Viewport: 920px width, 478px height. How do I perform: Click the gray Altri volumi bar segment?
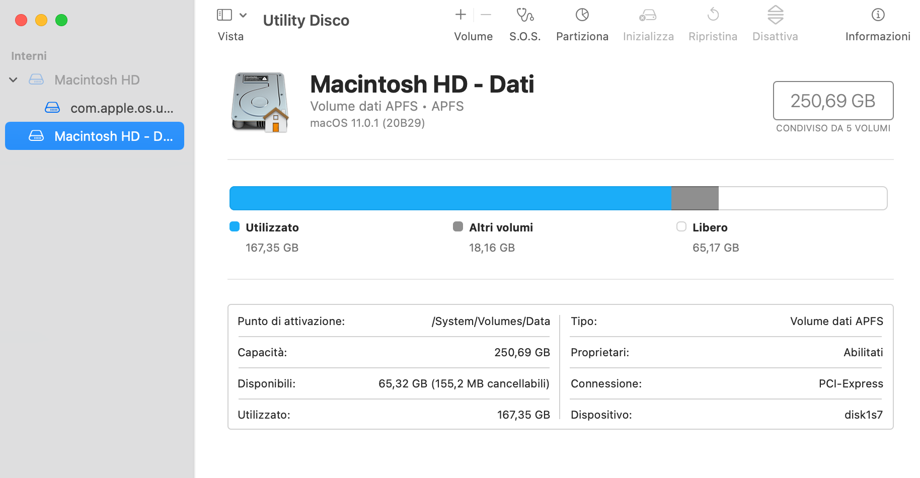pos(695,198)
